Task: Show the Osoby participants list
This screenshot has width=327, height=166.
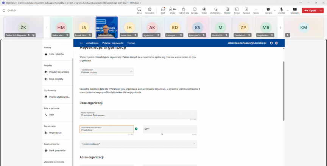Action: point(173,11)
